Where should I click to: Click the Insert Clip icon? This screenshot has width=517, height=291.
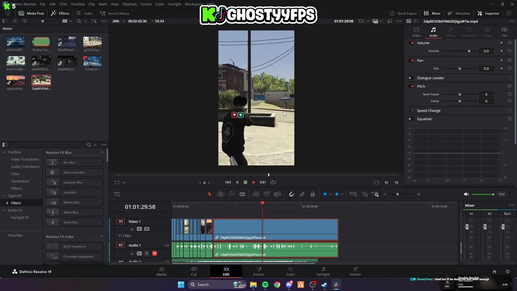256,194
